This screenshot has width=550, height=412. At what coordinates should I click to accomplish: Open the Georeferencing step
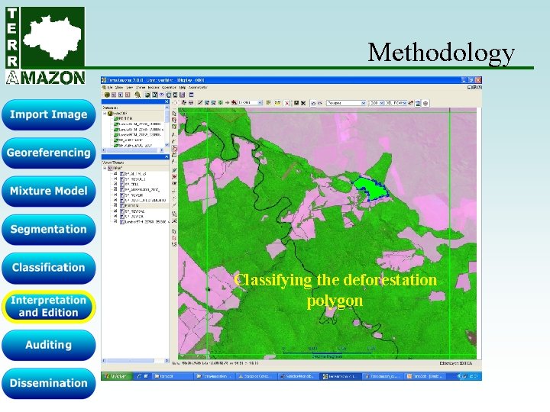[x=48, y=153]
